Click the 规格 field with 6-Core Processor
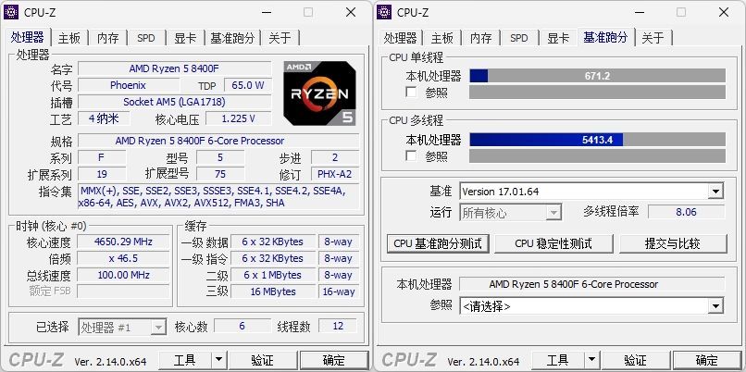Viewport: 746px width, 372px height. tap(218, 141)
